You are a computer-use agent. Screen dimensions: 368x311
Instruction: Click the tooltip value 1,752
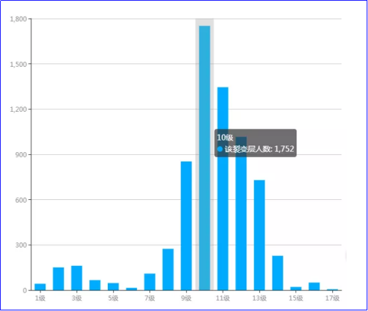[284, 149]
